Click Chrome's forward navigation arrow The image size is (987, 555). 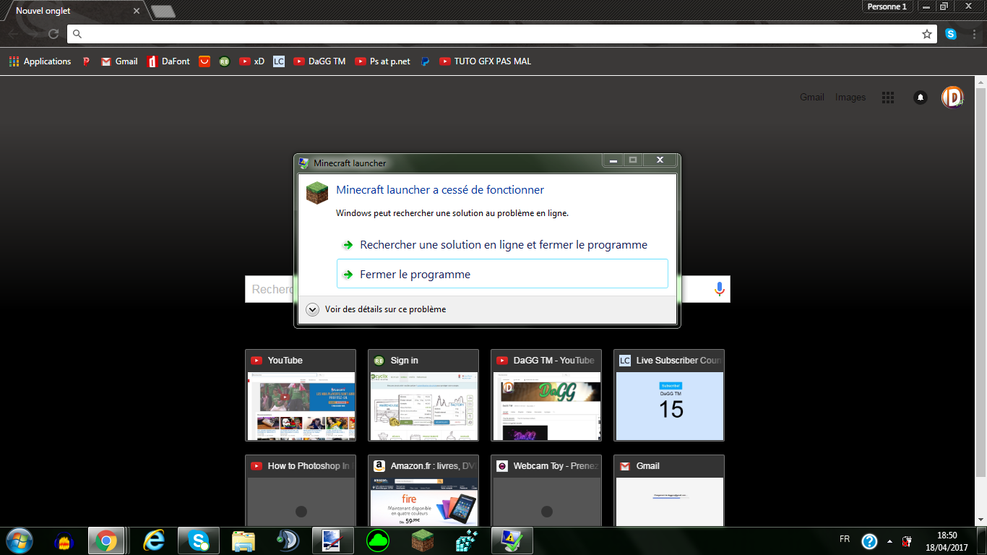click(x=33, y=34)
